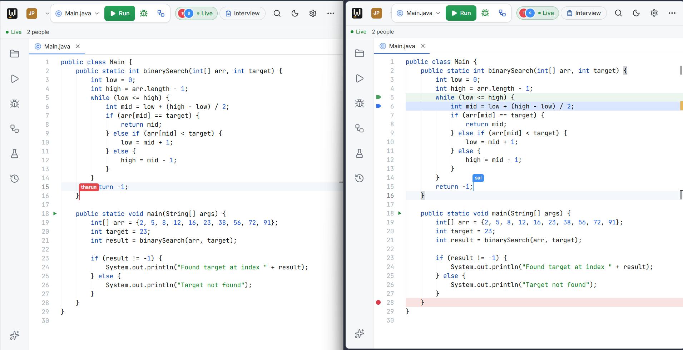Click the green run gutter arrow on line 18 in right window
The height and width of the screenshot is (350, 683).
[x=400, y=213]
